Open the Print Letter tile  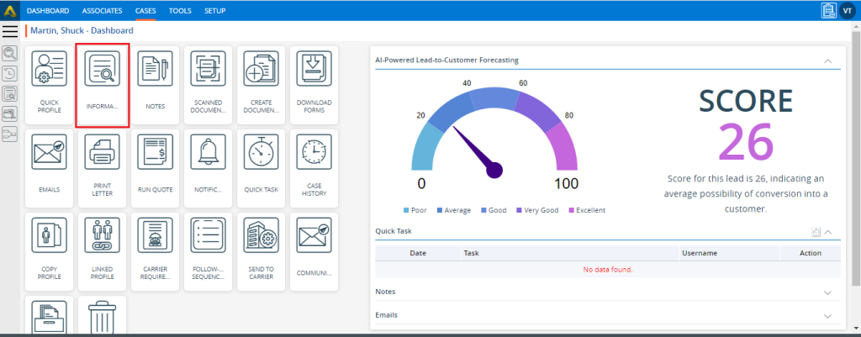[102, 167]
